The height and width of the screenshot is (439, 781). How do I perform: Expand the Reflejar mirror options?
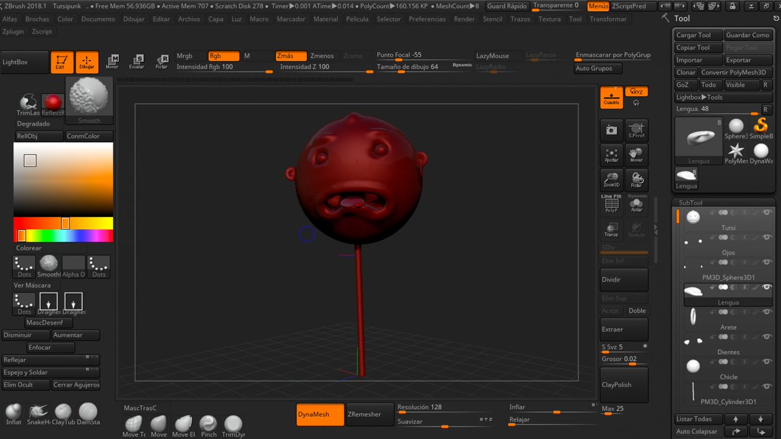click(x=51, y=360)
